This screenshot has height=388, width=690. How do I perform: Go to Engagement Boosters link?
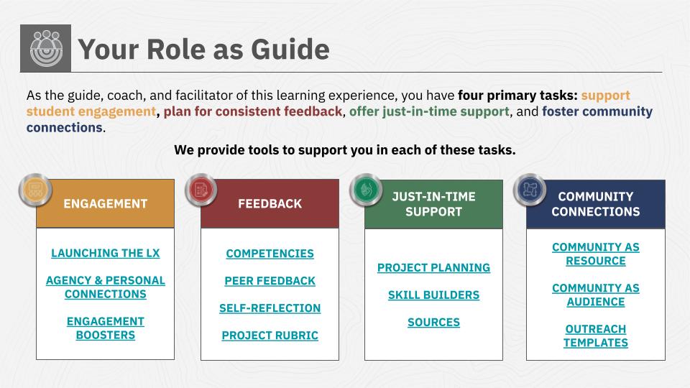pyautogui.click(x=105, y=328)
